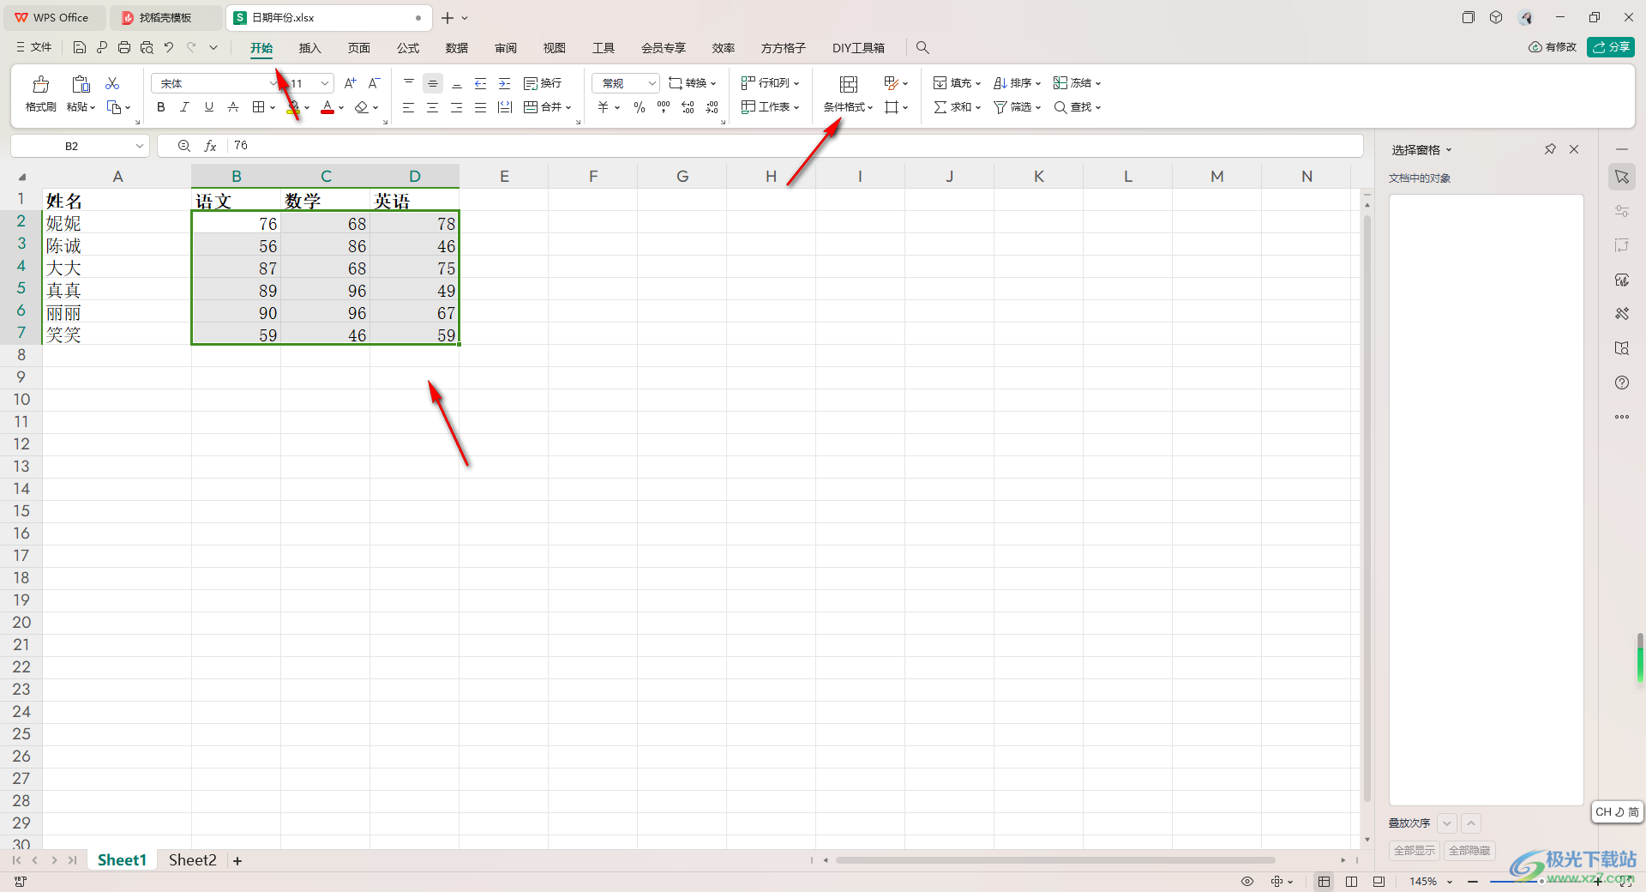1646x892 pixels.
Task: Click the Paste (粘贴) clipboard icon
Action: [81, 84]
